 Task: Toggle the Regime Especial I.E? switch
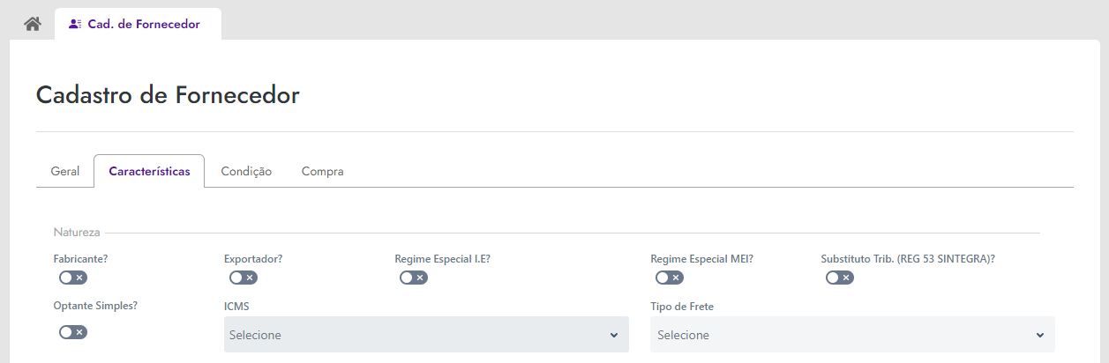414,278
